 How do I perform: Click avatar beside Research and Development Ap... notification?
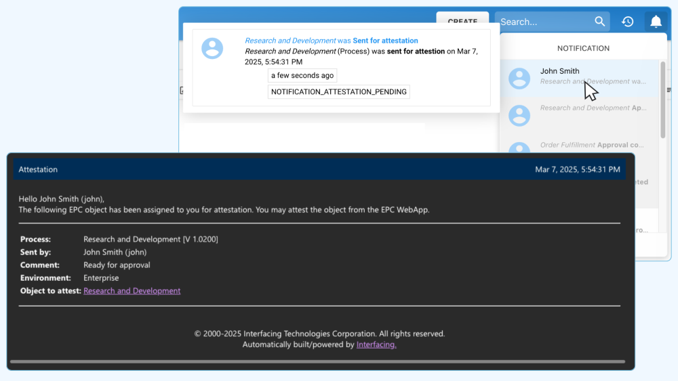tap(519, 115)
